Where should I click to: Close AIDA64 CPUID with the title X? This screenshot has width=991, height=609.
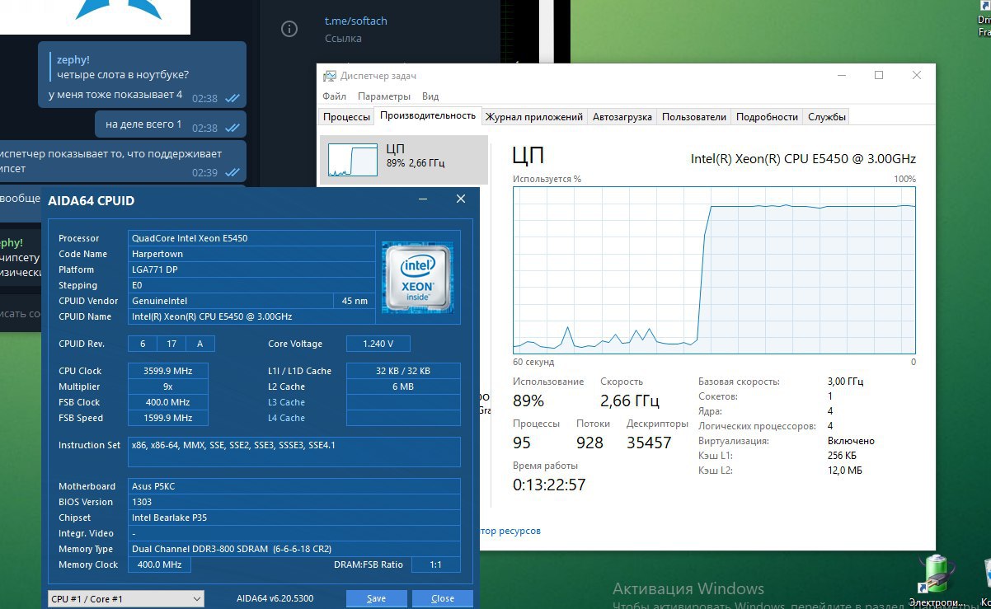(x=461, y=199)
